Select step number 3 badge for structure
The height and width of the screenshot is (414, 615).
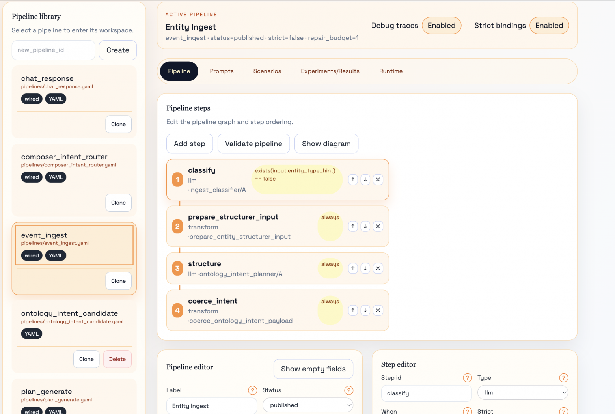click(x=177, y=269)
